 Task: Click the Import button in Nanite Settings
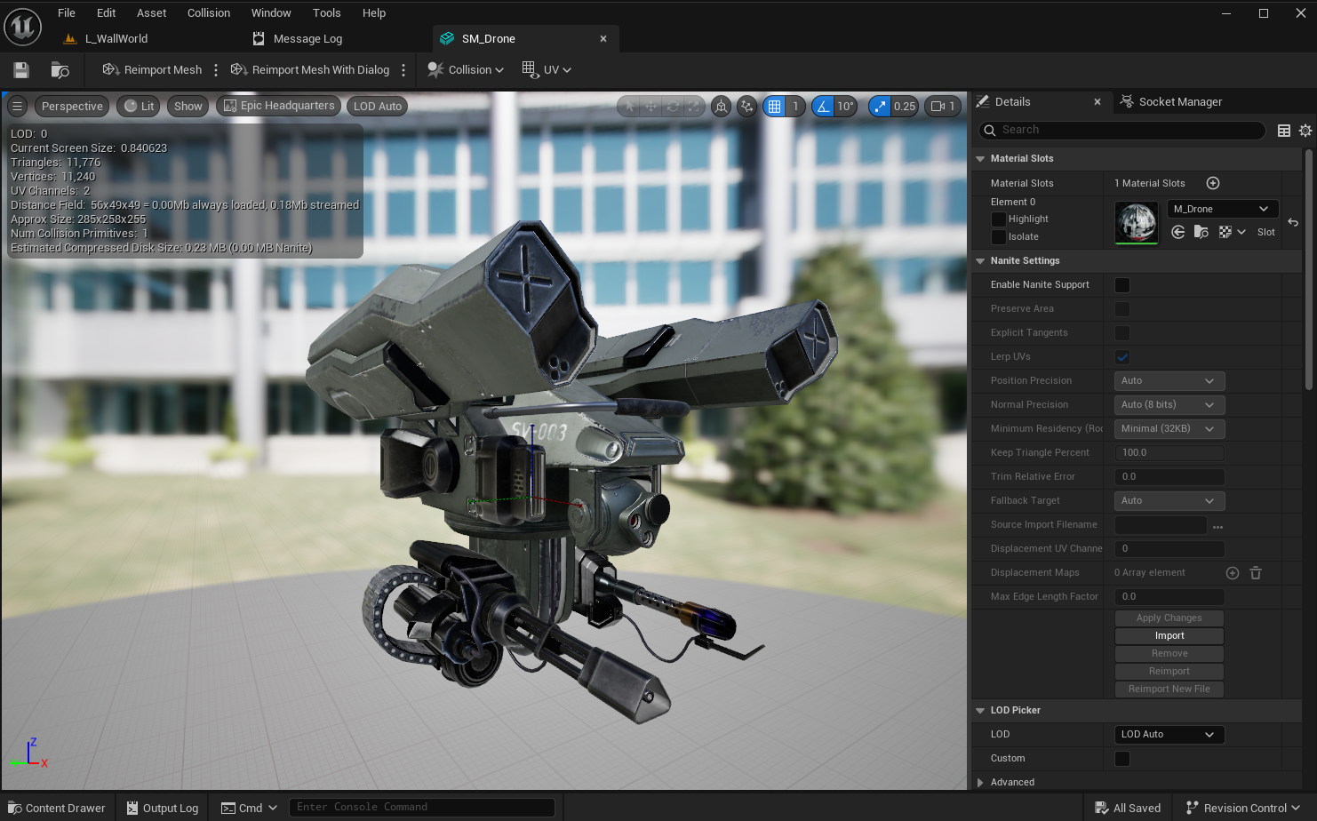coord(1169,636)
